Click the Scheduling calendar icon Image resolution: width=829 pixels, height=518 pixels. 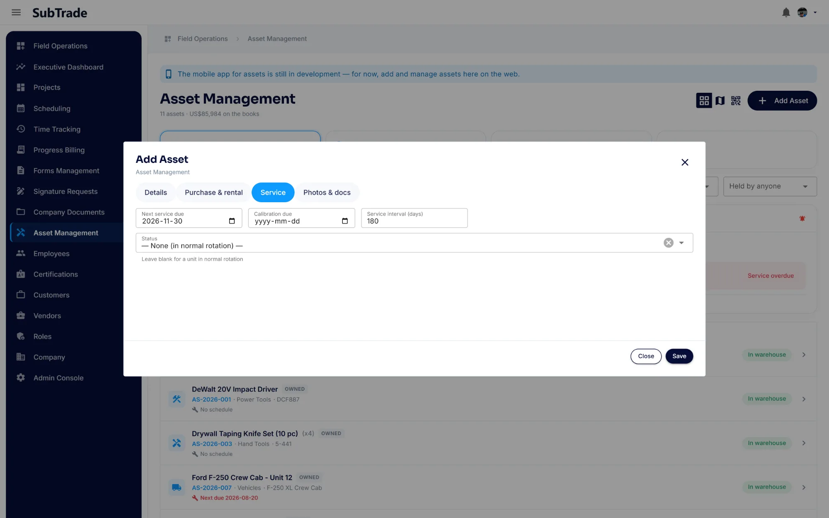click(21, 108)
